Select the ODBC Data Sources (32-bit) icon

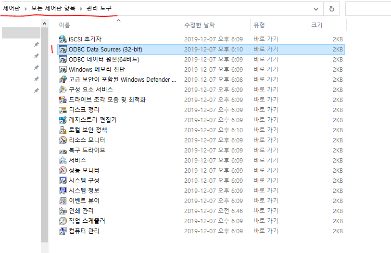click(63, 50)
